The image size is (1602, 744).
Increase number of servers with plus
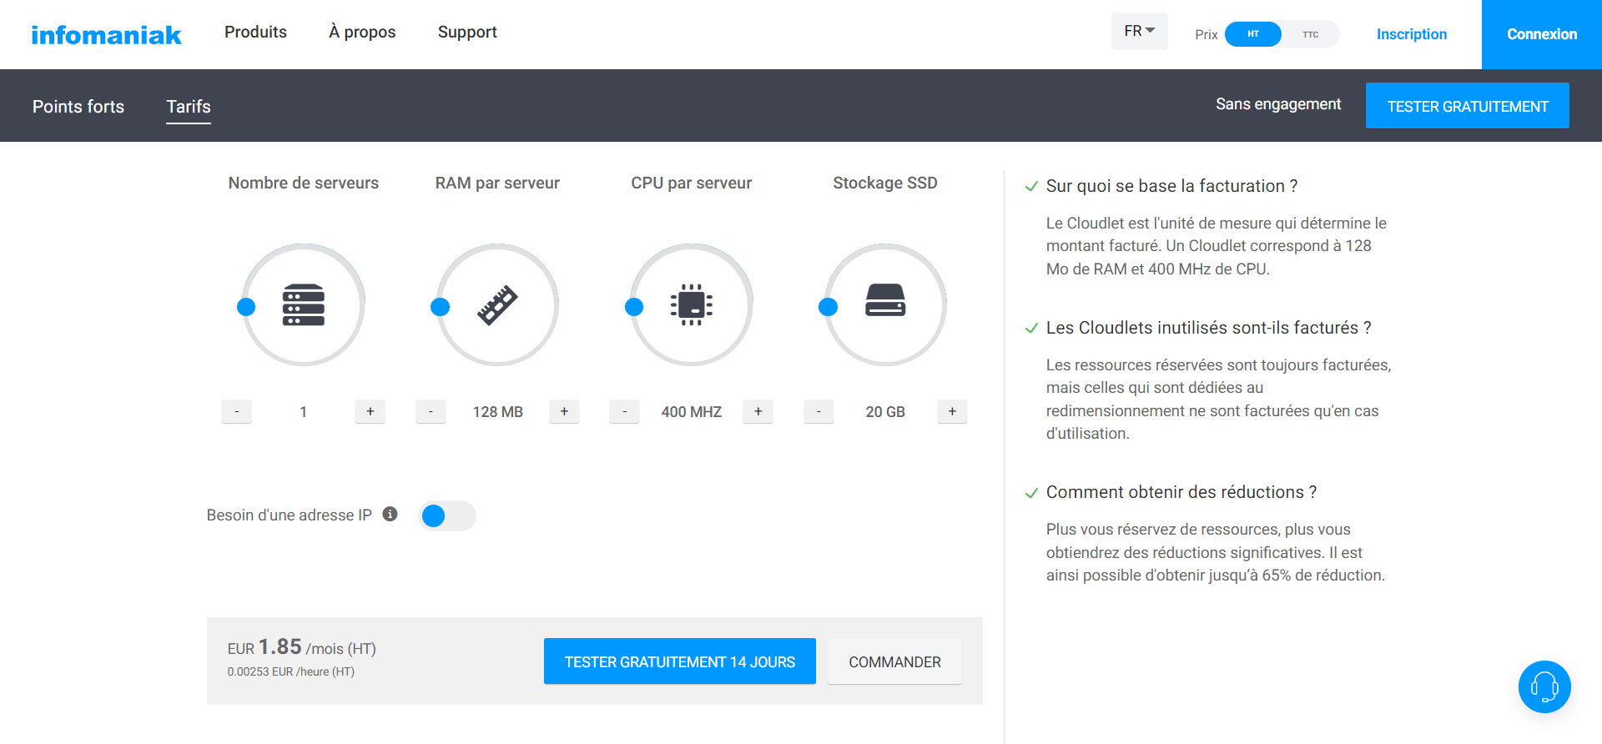(370, 411)
